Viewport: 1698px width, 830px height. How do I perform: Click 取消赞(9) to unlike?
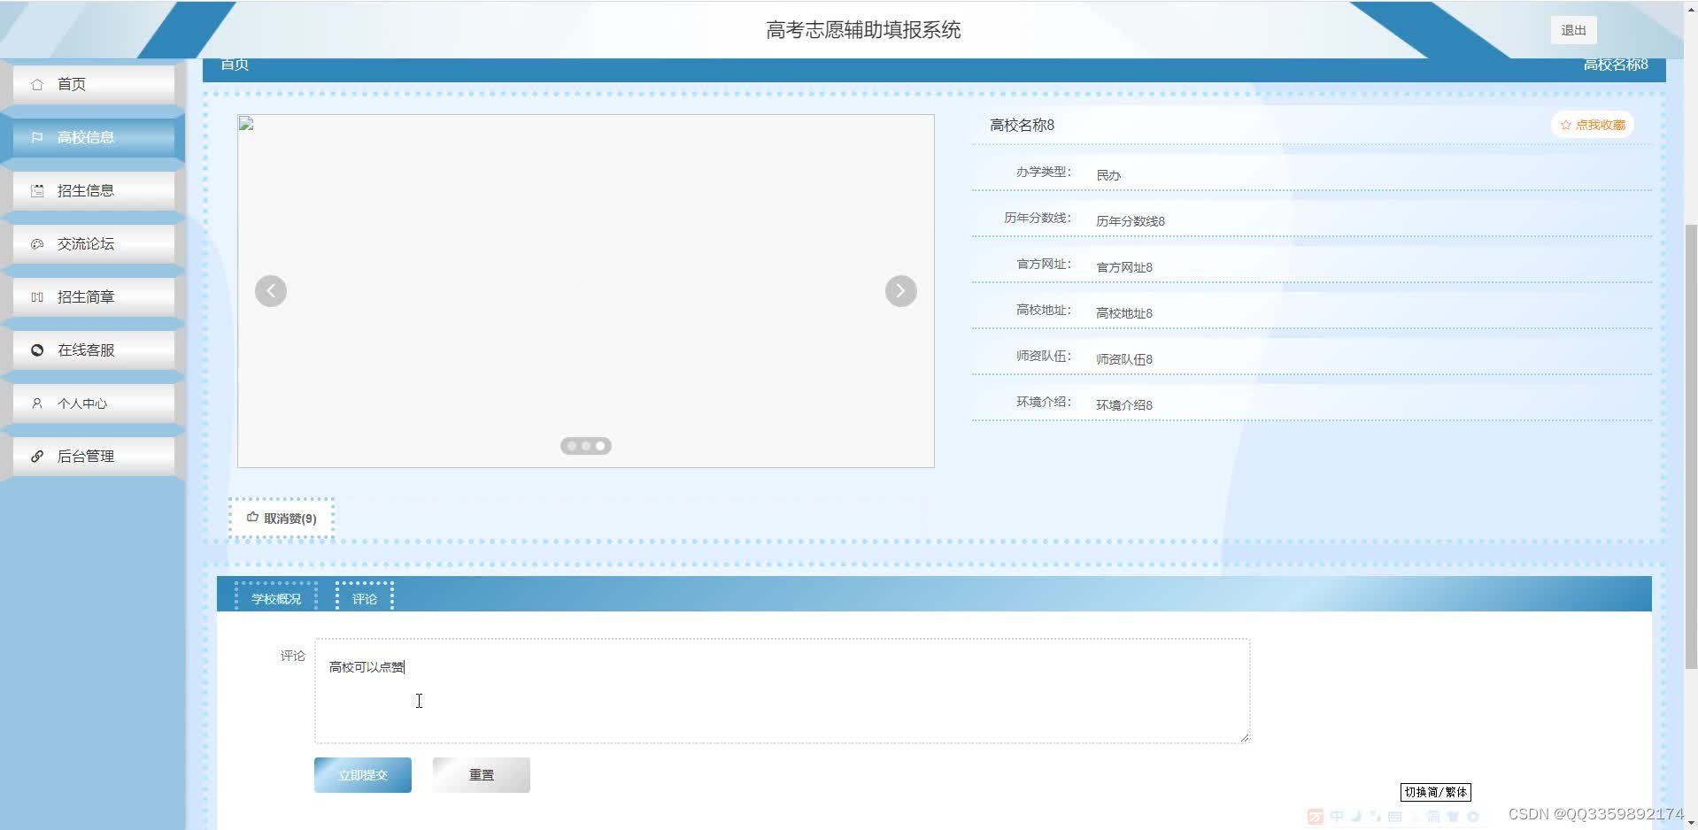[x=282, y=519]
